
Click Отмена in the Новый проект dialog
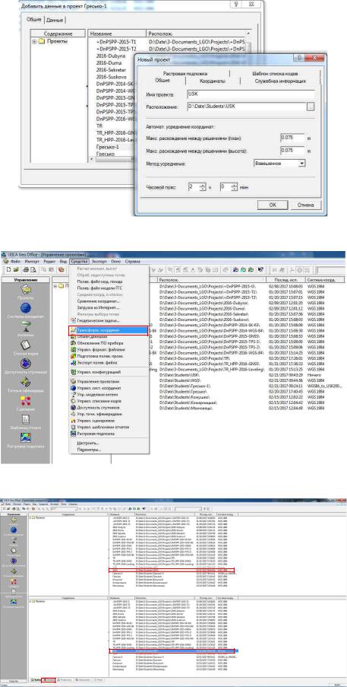(x=306, y=205)
